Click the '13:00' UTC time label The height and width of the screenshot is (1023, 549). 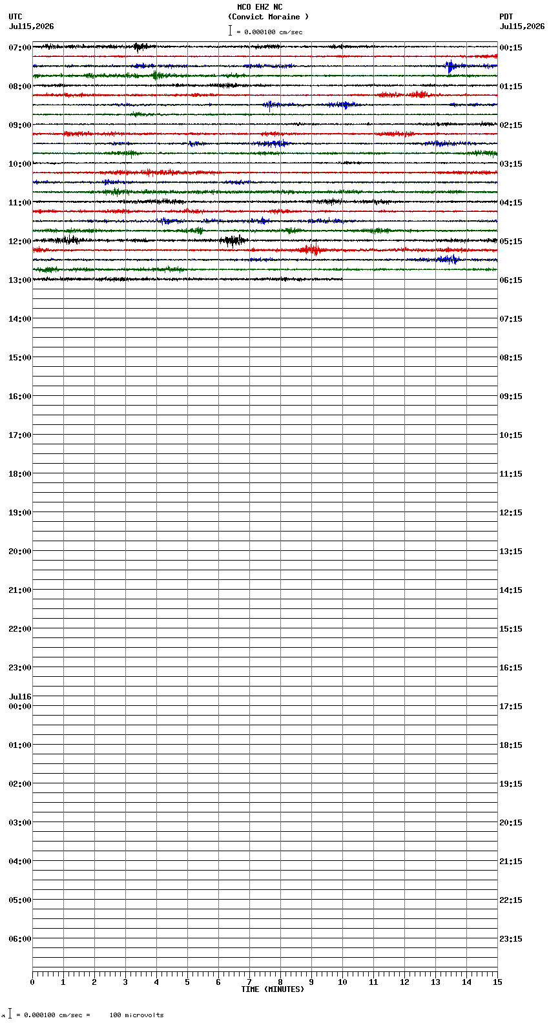click(20, 280)
